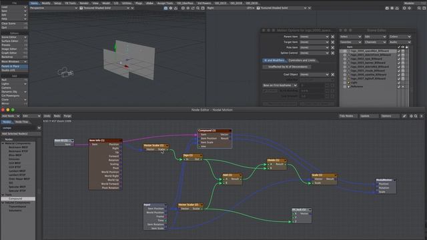Open Scene Editor Colors dropdown
The width and height of the screenshot is (427, 240).
(x=400, y=37)
